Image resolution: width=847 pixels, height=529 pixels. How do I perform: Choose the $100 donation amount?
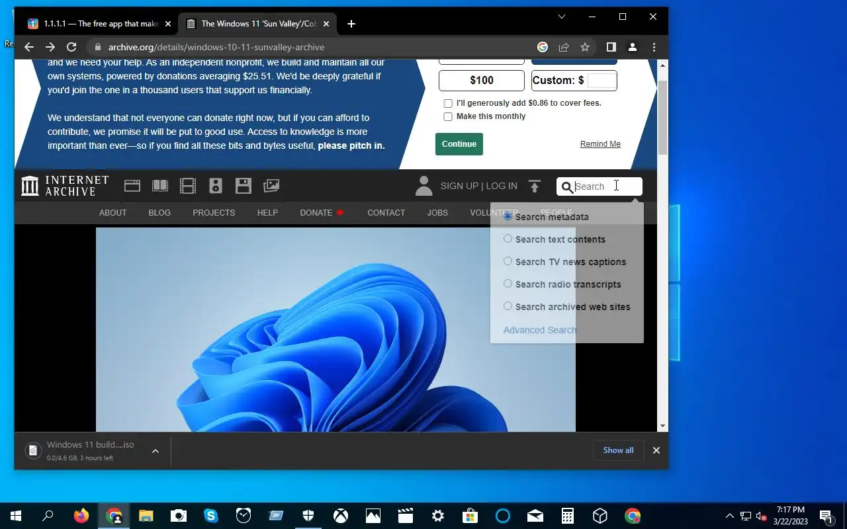pos(482,81)
